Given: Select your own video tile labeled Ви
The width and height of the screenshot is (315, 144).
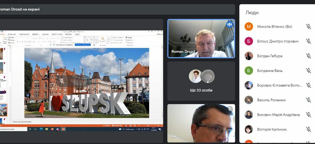Looking at the screenshot, I should [201, 123].
